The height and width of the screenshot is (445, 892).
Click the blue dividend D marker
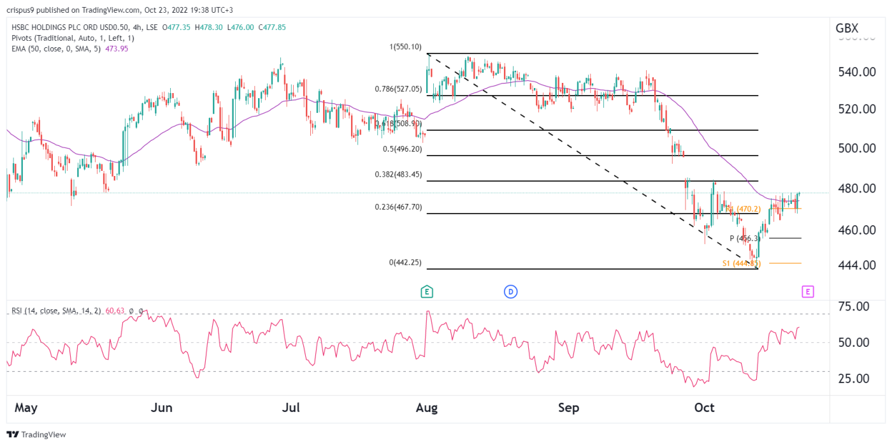pos(510,292)
